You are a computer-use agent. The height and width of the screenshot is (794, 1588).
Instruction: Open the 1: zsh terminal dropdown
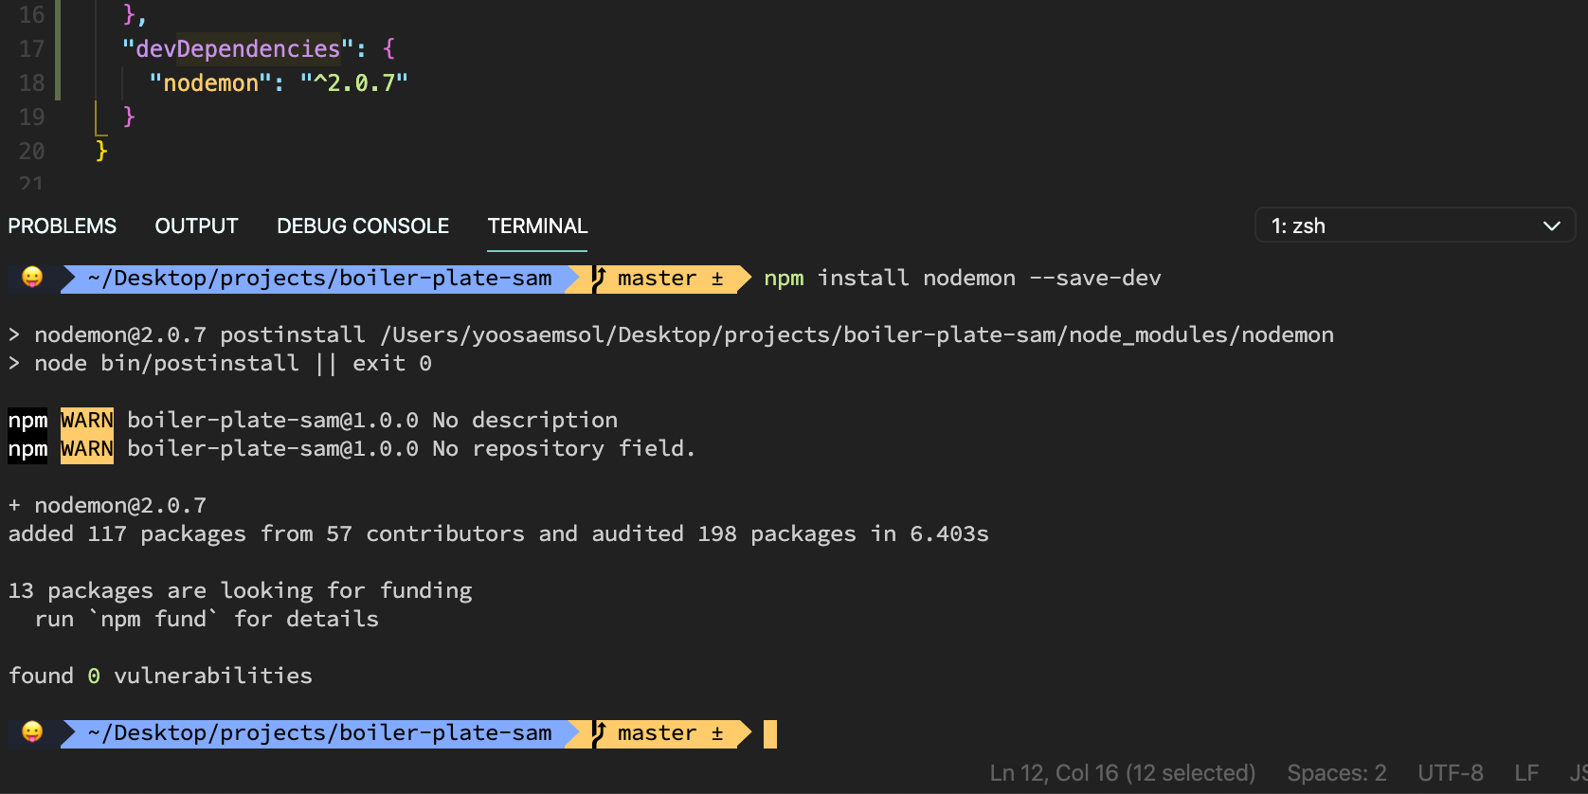[x=1415, y=226]
